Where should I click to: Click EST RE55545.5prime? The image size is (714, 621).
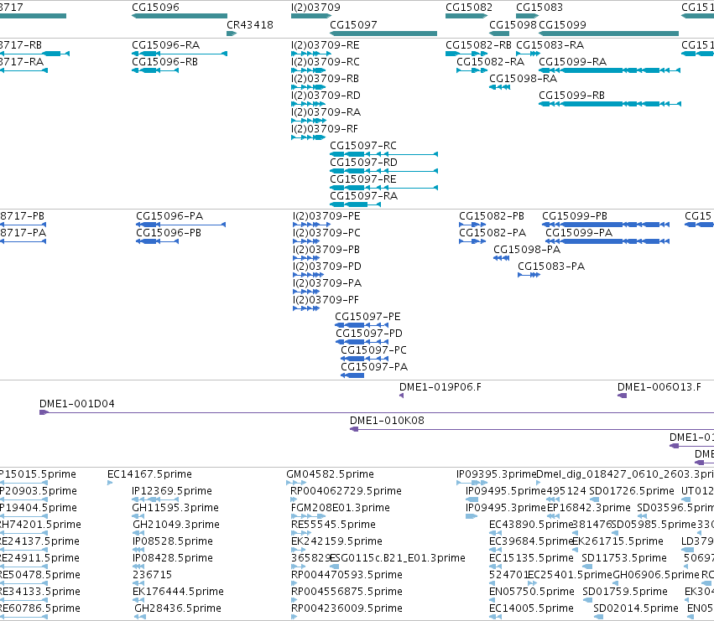[x=333, y=525]
